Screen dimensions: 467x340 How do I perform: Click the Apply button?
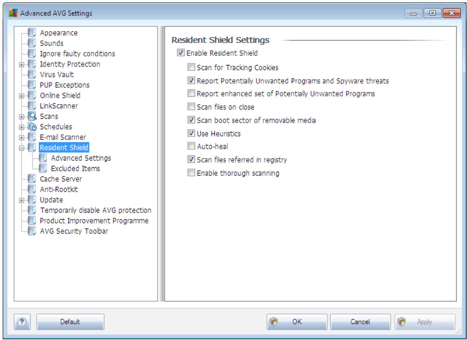coord(424,321)
